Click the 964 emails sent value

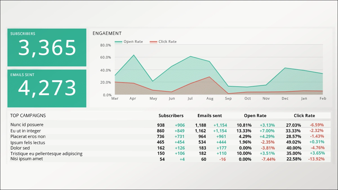click(203, 137)
